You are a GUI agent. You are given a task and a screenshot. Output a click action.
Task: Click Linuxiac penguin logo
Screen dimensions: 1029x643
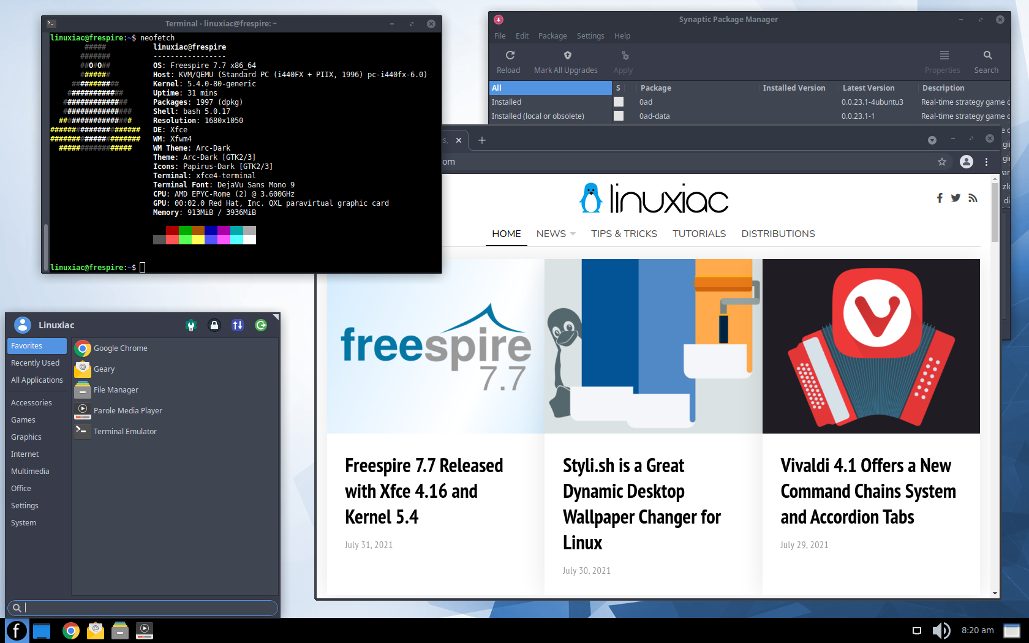click(x=591, y=198)
